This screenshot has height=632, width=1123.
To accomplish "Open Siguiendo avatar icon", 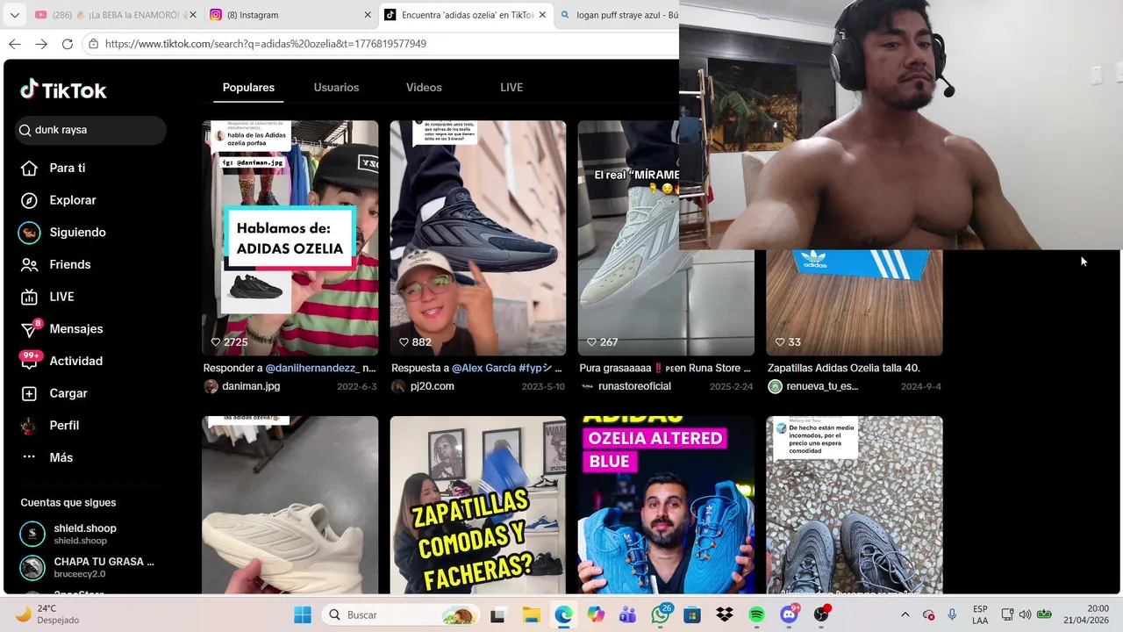I will pyautogui.click(x=29, y=233).
